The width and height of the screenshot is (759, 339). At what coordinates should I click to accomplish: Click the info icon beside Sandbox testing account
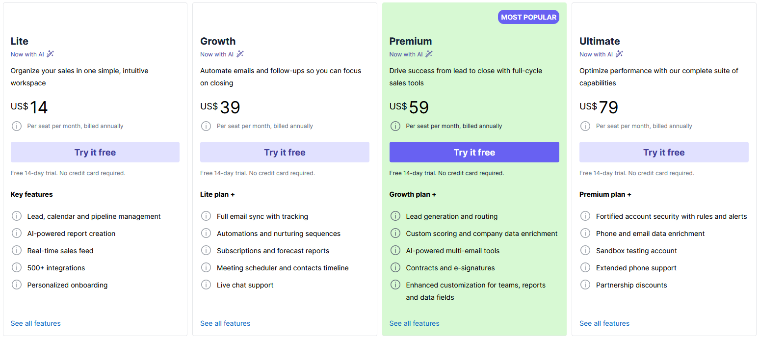(x=585, y=251)
